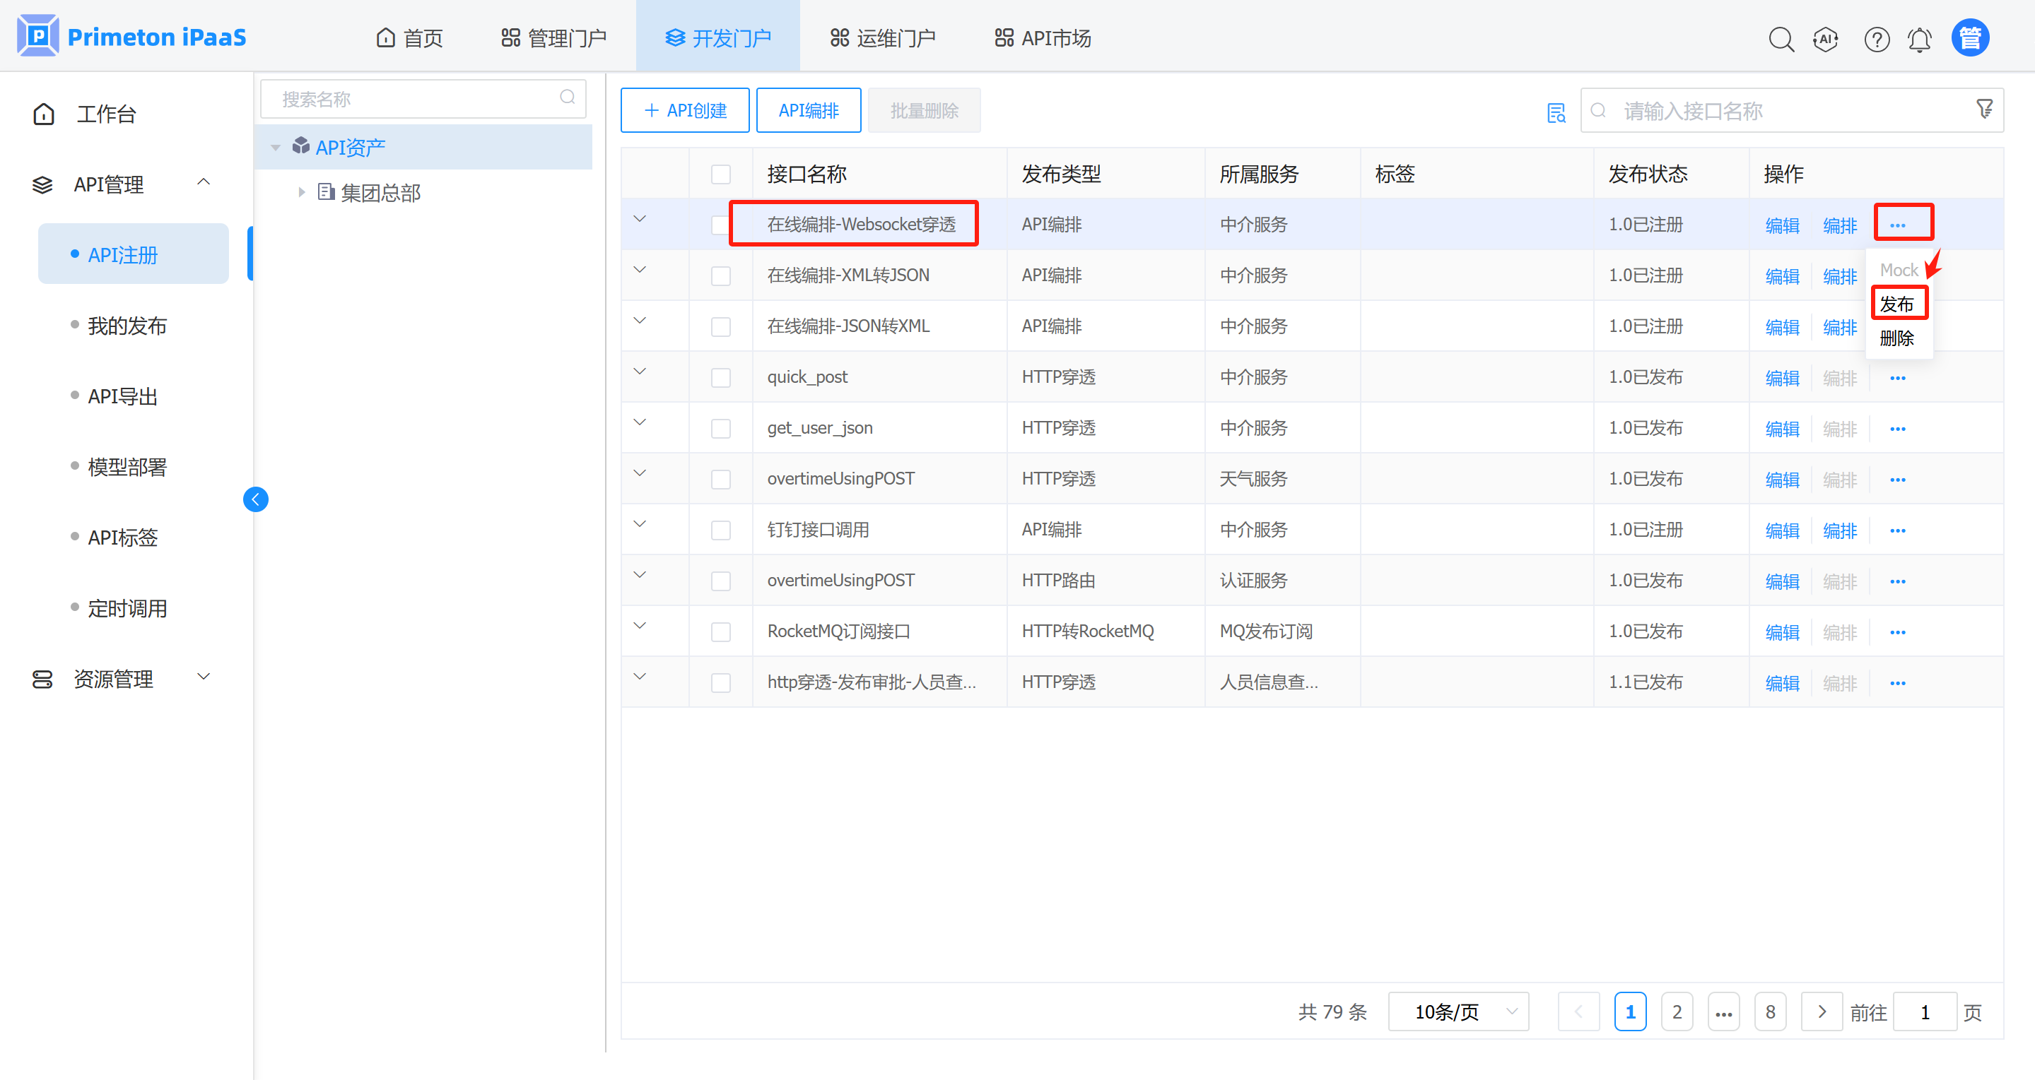
Task: Click the API创建 button
Action: coord(685,110)
